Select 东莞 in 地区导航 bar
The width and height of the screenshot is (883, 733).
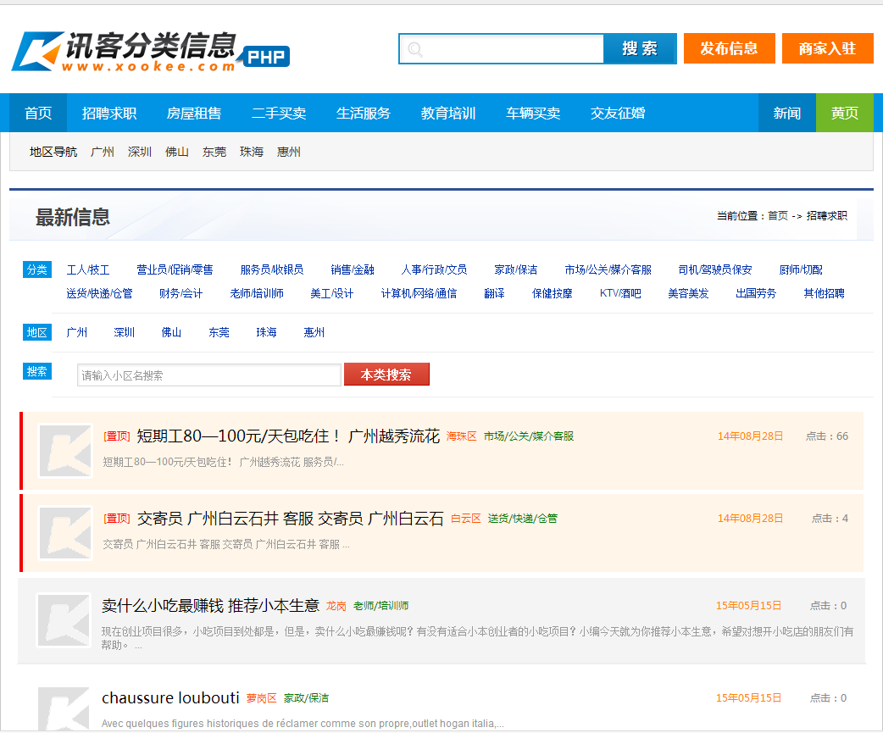[x=214, y=152]
